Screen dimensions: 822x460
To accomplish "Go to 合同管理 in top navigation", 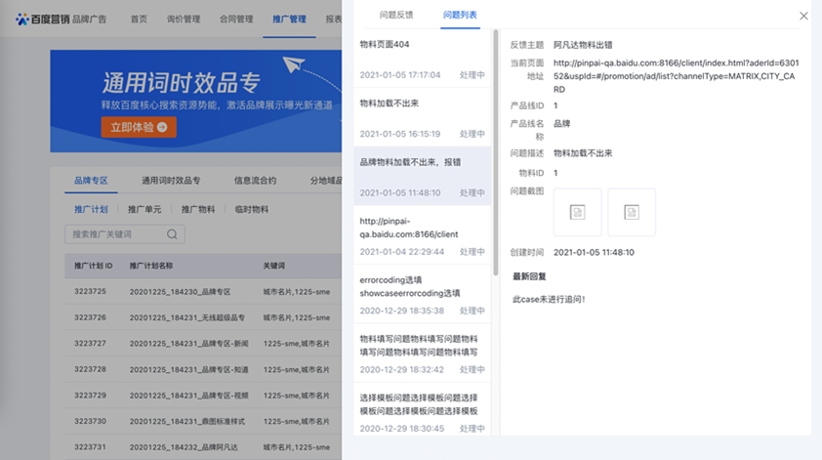I will click(x=235, y=19).
